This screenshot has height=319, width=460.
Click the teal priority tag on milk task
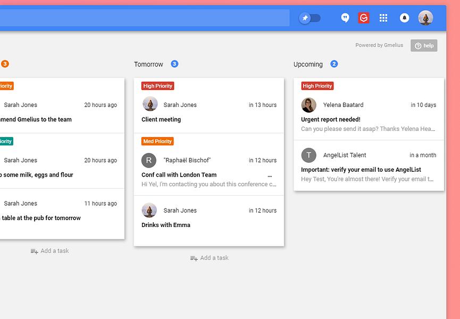coord(6,141)
